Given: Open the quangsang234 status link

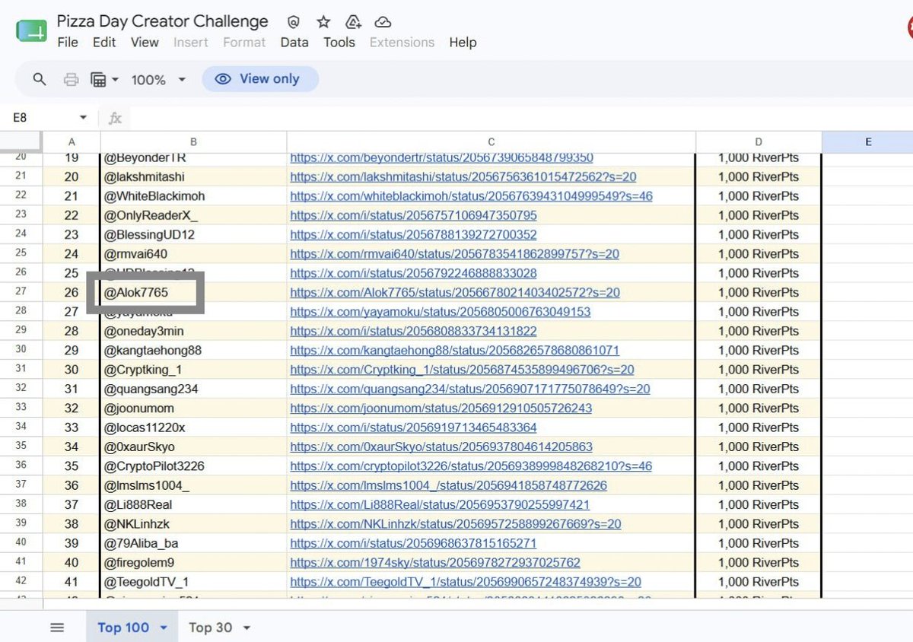Looking at the screenshot, I should coord(470,389).
